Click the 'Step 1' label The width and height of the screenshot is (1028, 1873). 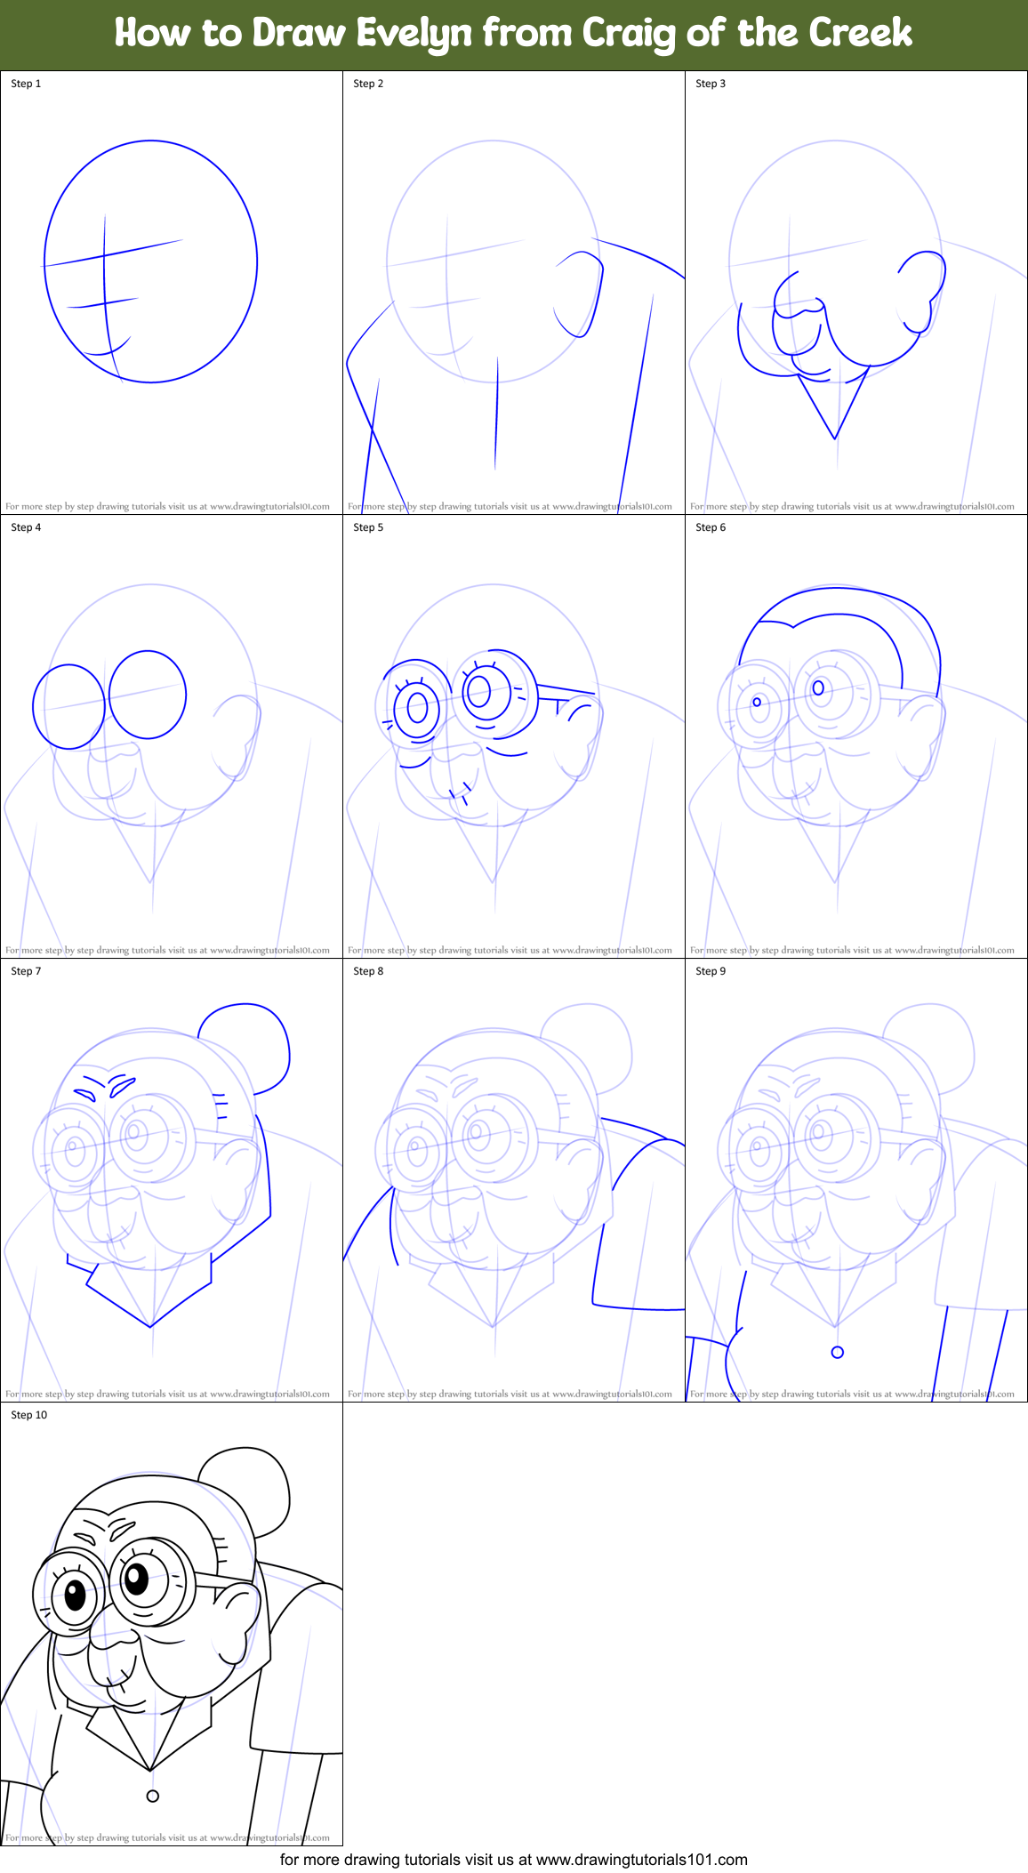26,84
